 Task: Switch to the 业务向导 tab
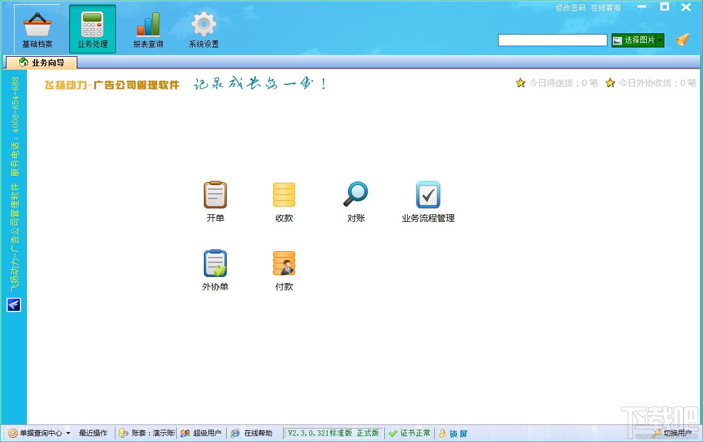41,62
